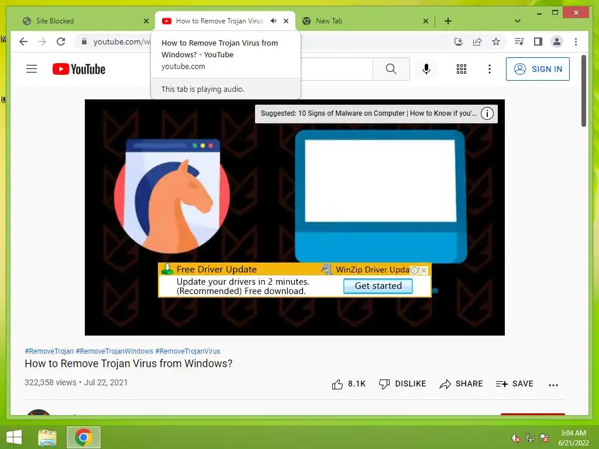Open the Chrome profile avatar
This screenshot has width=599, height=449.
(x=557, y=42)
